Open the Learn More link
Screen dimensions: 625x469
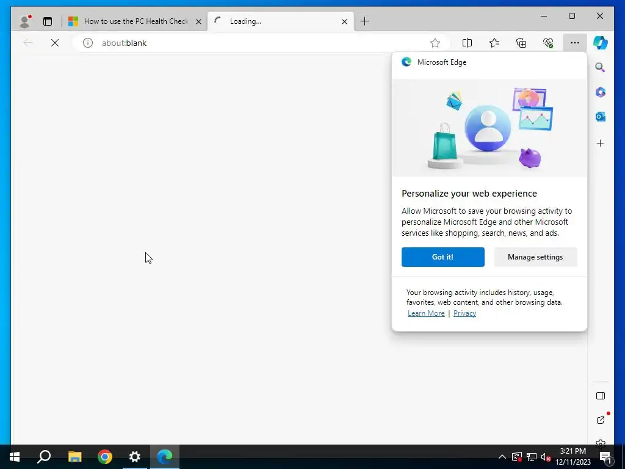pos(426,313)
